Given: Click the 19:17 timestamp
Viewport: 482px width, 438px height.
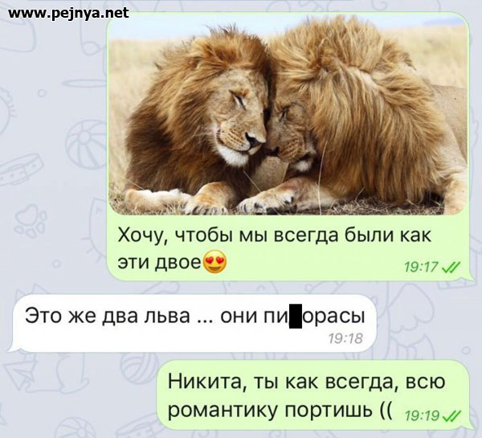Looking at the screenshot, I should pyautogui.click(x=420, y=268).
